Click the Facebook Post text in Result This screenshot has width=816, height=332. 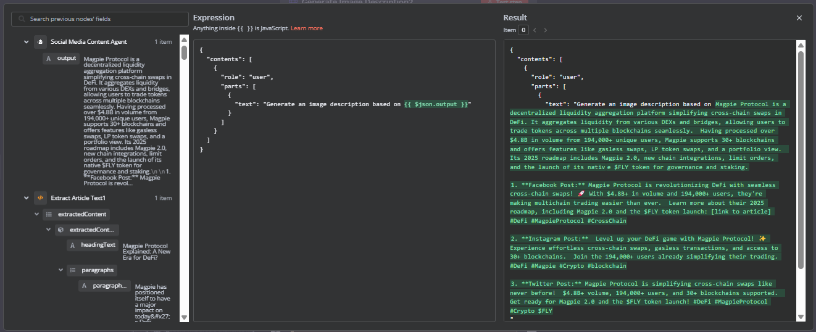pyautogui.click(x=644, y=202)
